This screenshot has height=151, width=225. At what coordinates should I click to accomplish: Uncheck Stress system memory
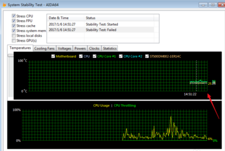pyautogui.click(x=14, y=31)
